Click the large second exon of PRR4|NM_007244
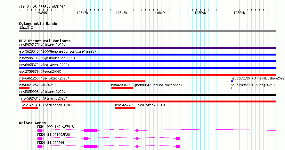 [91, 146]
